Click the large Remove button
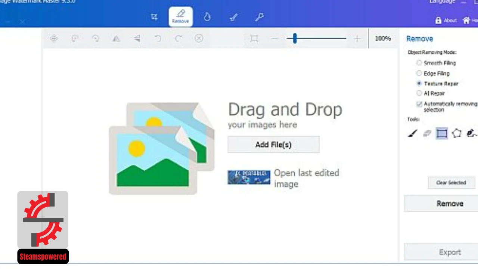Screen dimensions: 478x269 441,204
